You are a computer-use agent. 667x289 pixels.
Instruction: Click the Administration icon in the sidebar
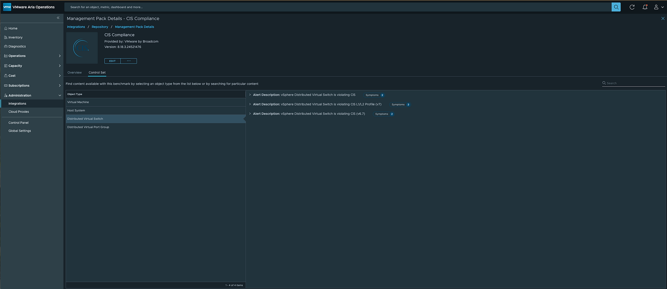point(6,96)
